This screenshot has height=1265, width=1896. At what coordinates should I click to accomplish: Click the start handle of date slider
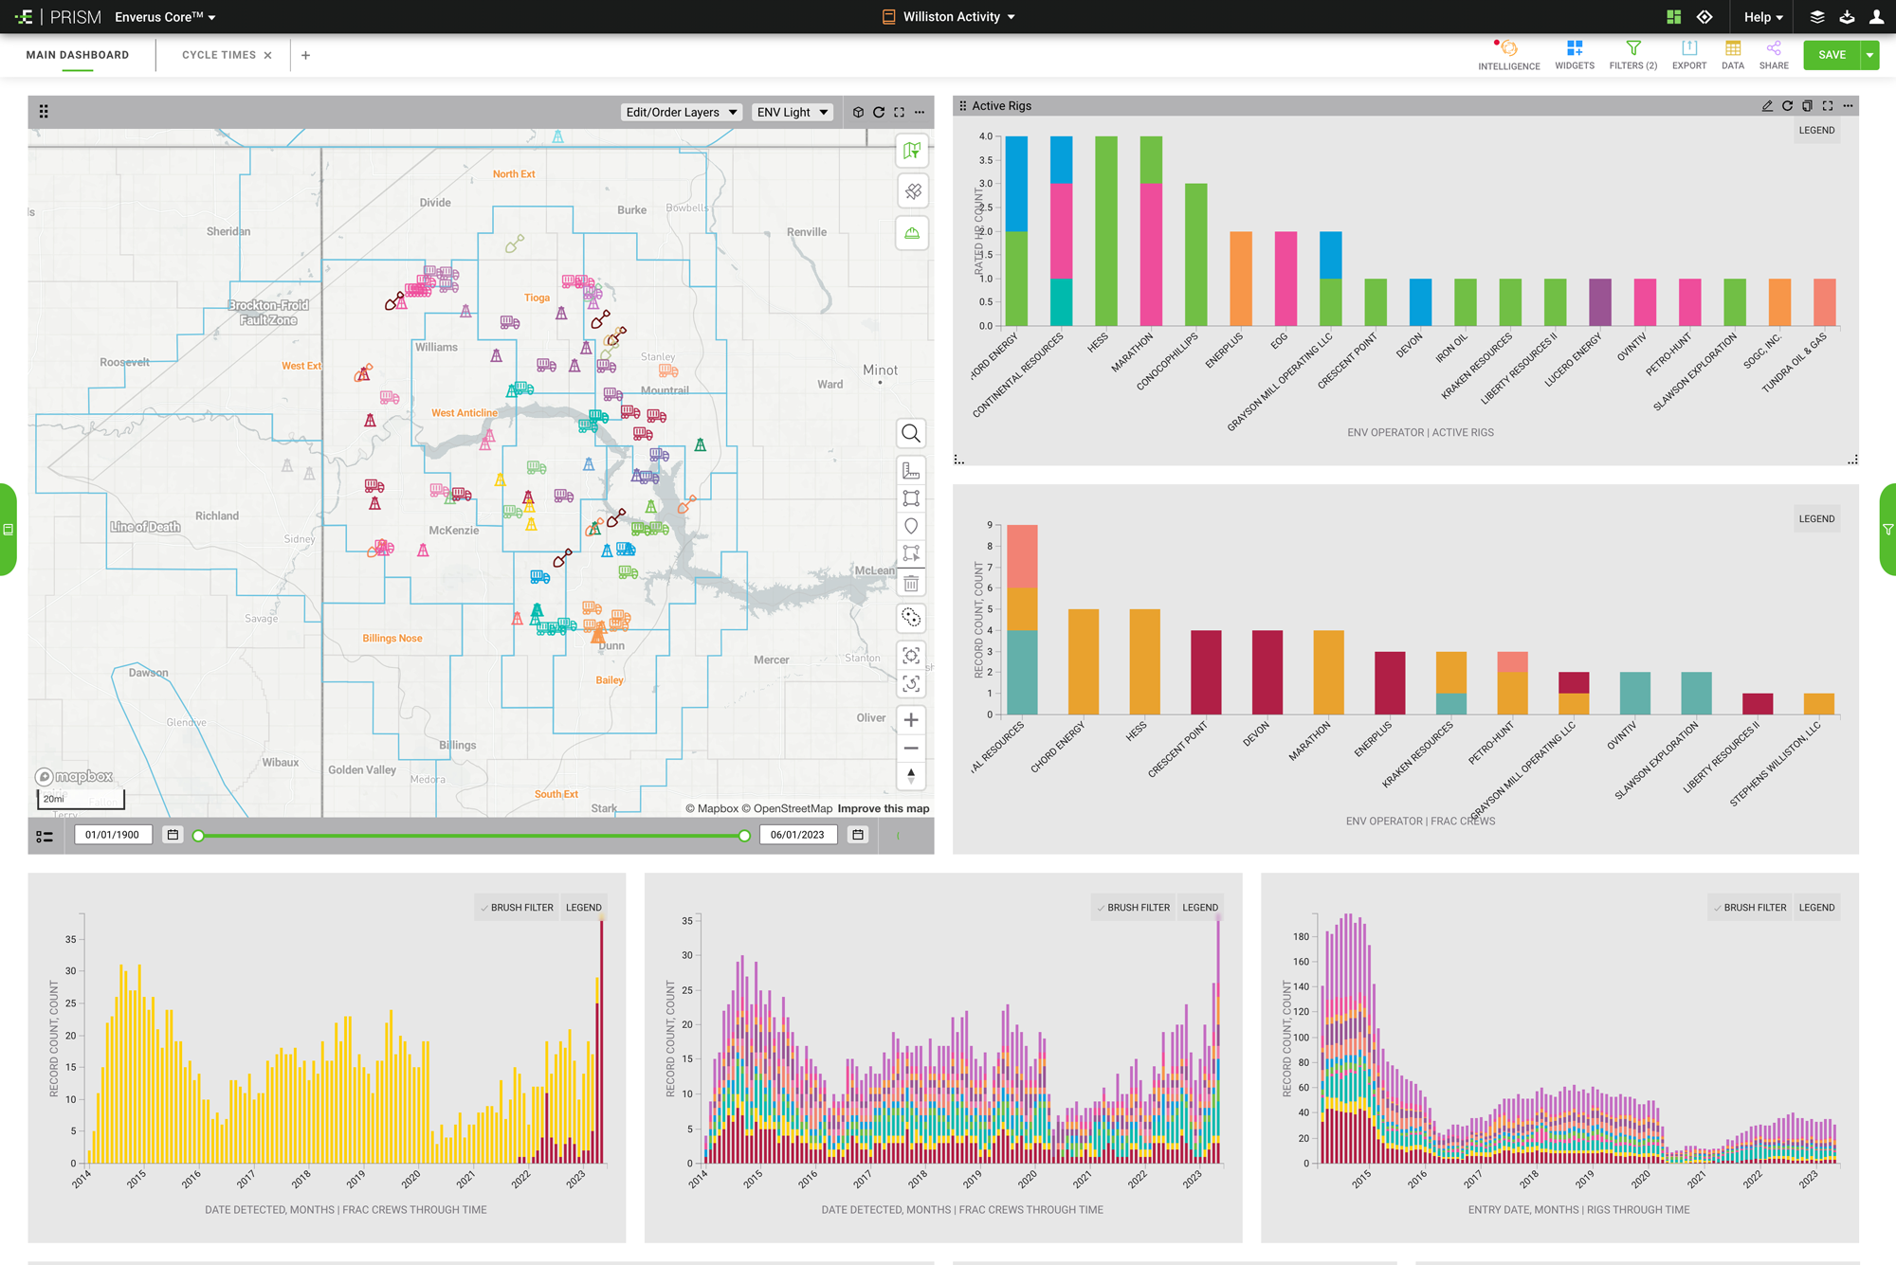click(198, 836)
